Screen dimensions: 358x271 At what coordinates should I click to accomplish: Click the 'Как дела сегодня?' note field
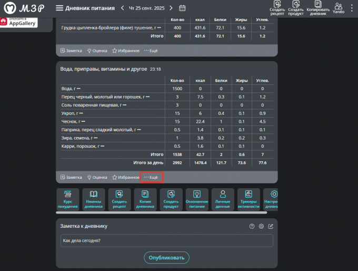[x=166, y=240]
